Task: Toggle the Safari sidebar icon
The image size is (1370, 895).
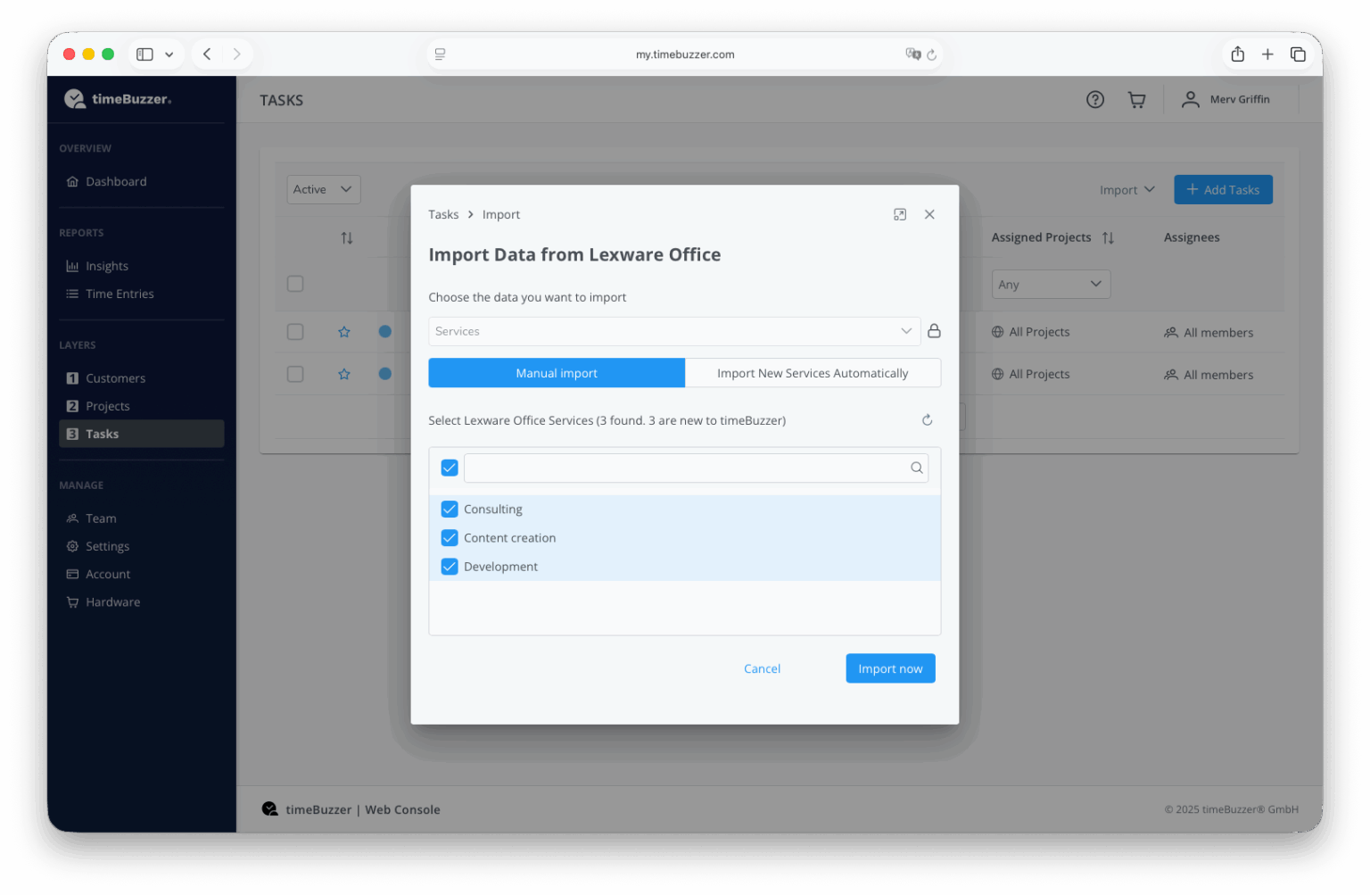Action: (x=144, y=54)
